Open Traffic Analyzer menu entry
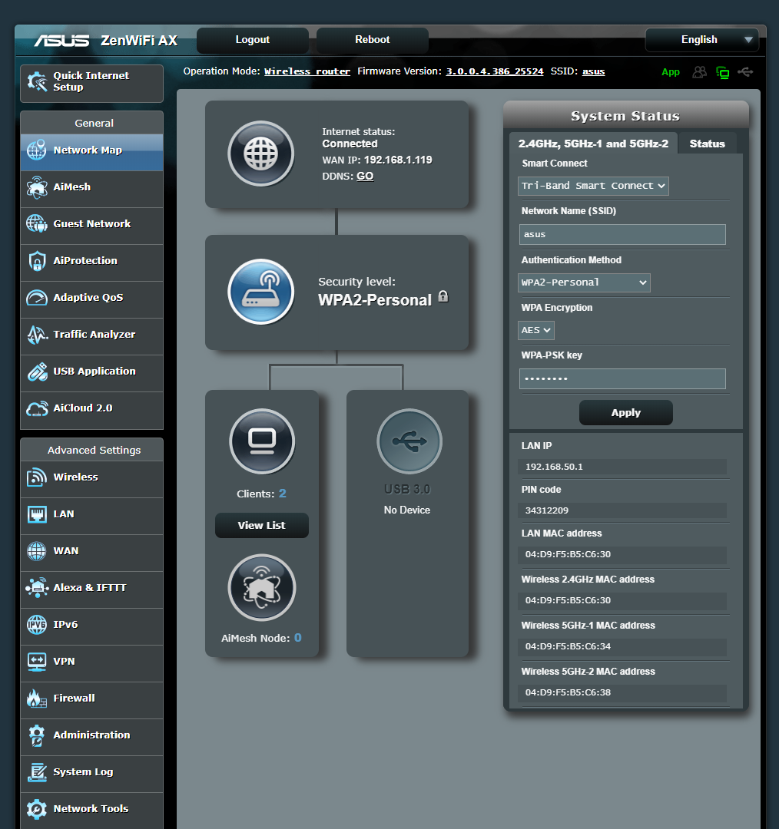The image size is (779, 829). pos(91,335)
